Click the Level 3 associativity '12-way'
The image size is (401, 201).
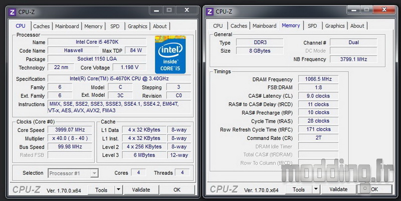pos(179,155)
